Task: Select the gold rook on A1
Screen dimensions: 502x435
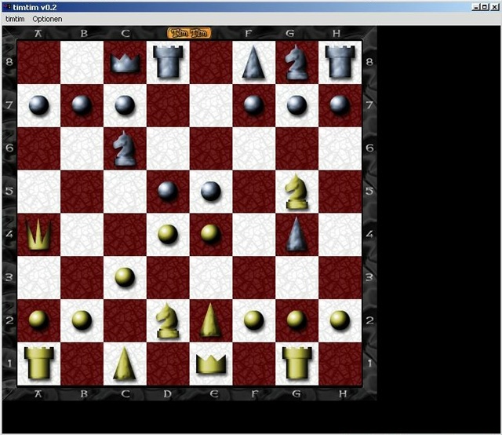Action: pos(38,364)
